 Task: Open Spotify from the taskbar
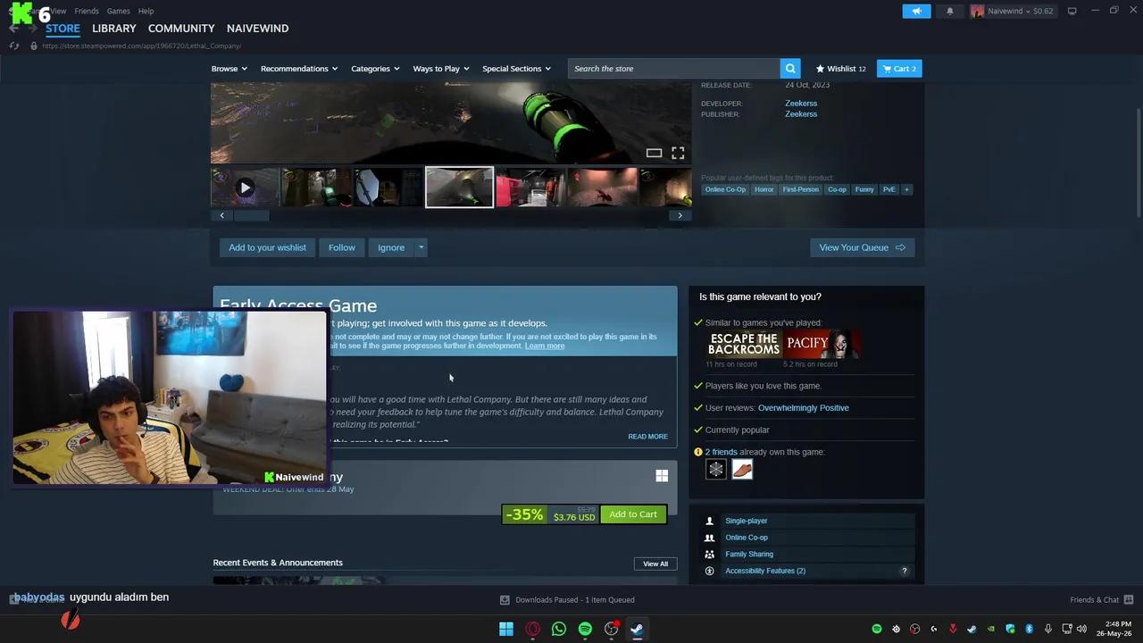tap(585, 629)
